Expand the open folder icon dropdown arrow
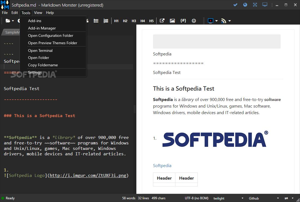The width and height of the screenshot is (300, 202). point(13,21)
